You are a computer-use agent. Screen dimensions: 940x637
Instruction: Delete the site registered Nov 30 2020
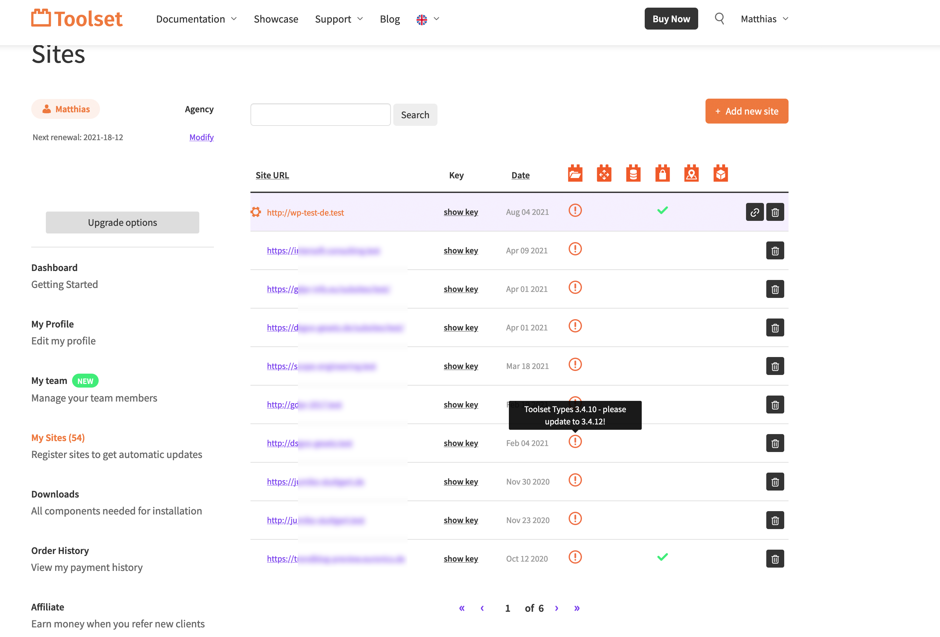pos(775,482)
